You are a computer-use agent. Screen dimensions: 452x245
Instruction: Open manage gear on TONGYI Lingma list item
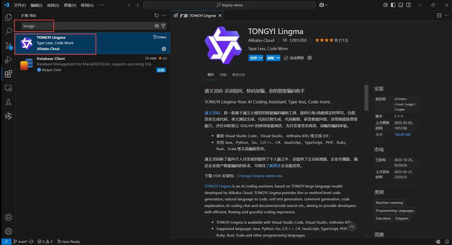pos(164,49)
